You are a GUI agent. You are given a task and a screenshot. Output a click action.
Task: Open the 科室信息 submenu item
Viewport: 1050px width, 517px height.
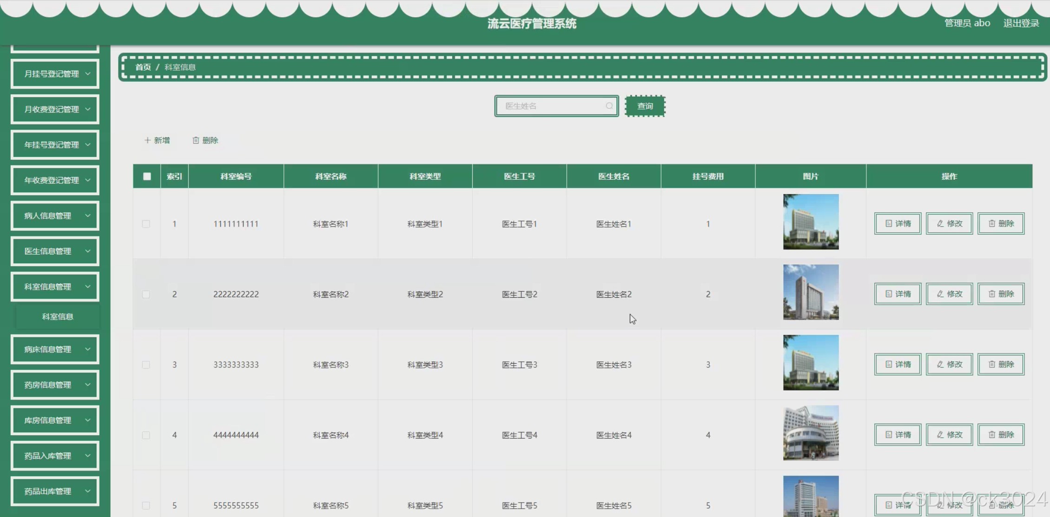[x=58, y=317]
